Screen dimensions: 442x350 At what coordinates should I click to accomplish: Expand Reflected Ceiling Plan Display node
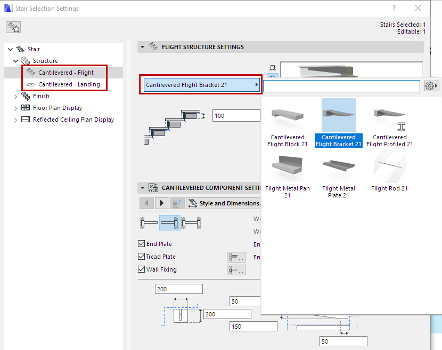pyautogui.click(x=16, y=120)
